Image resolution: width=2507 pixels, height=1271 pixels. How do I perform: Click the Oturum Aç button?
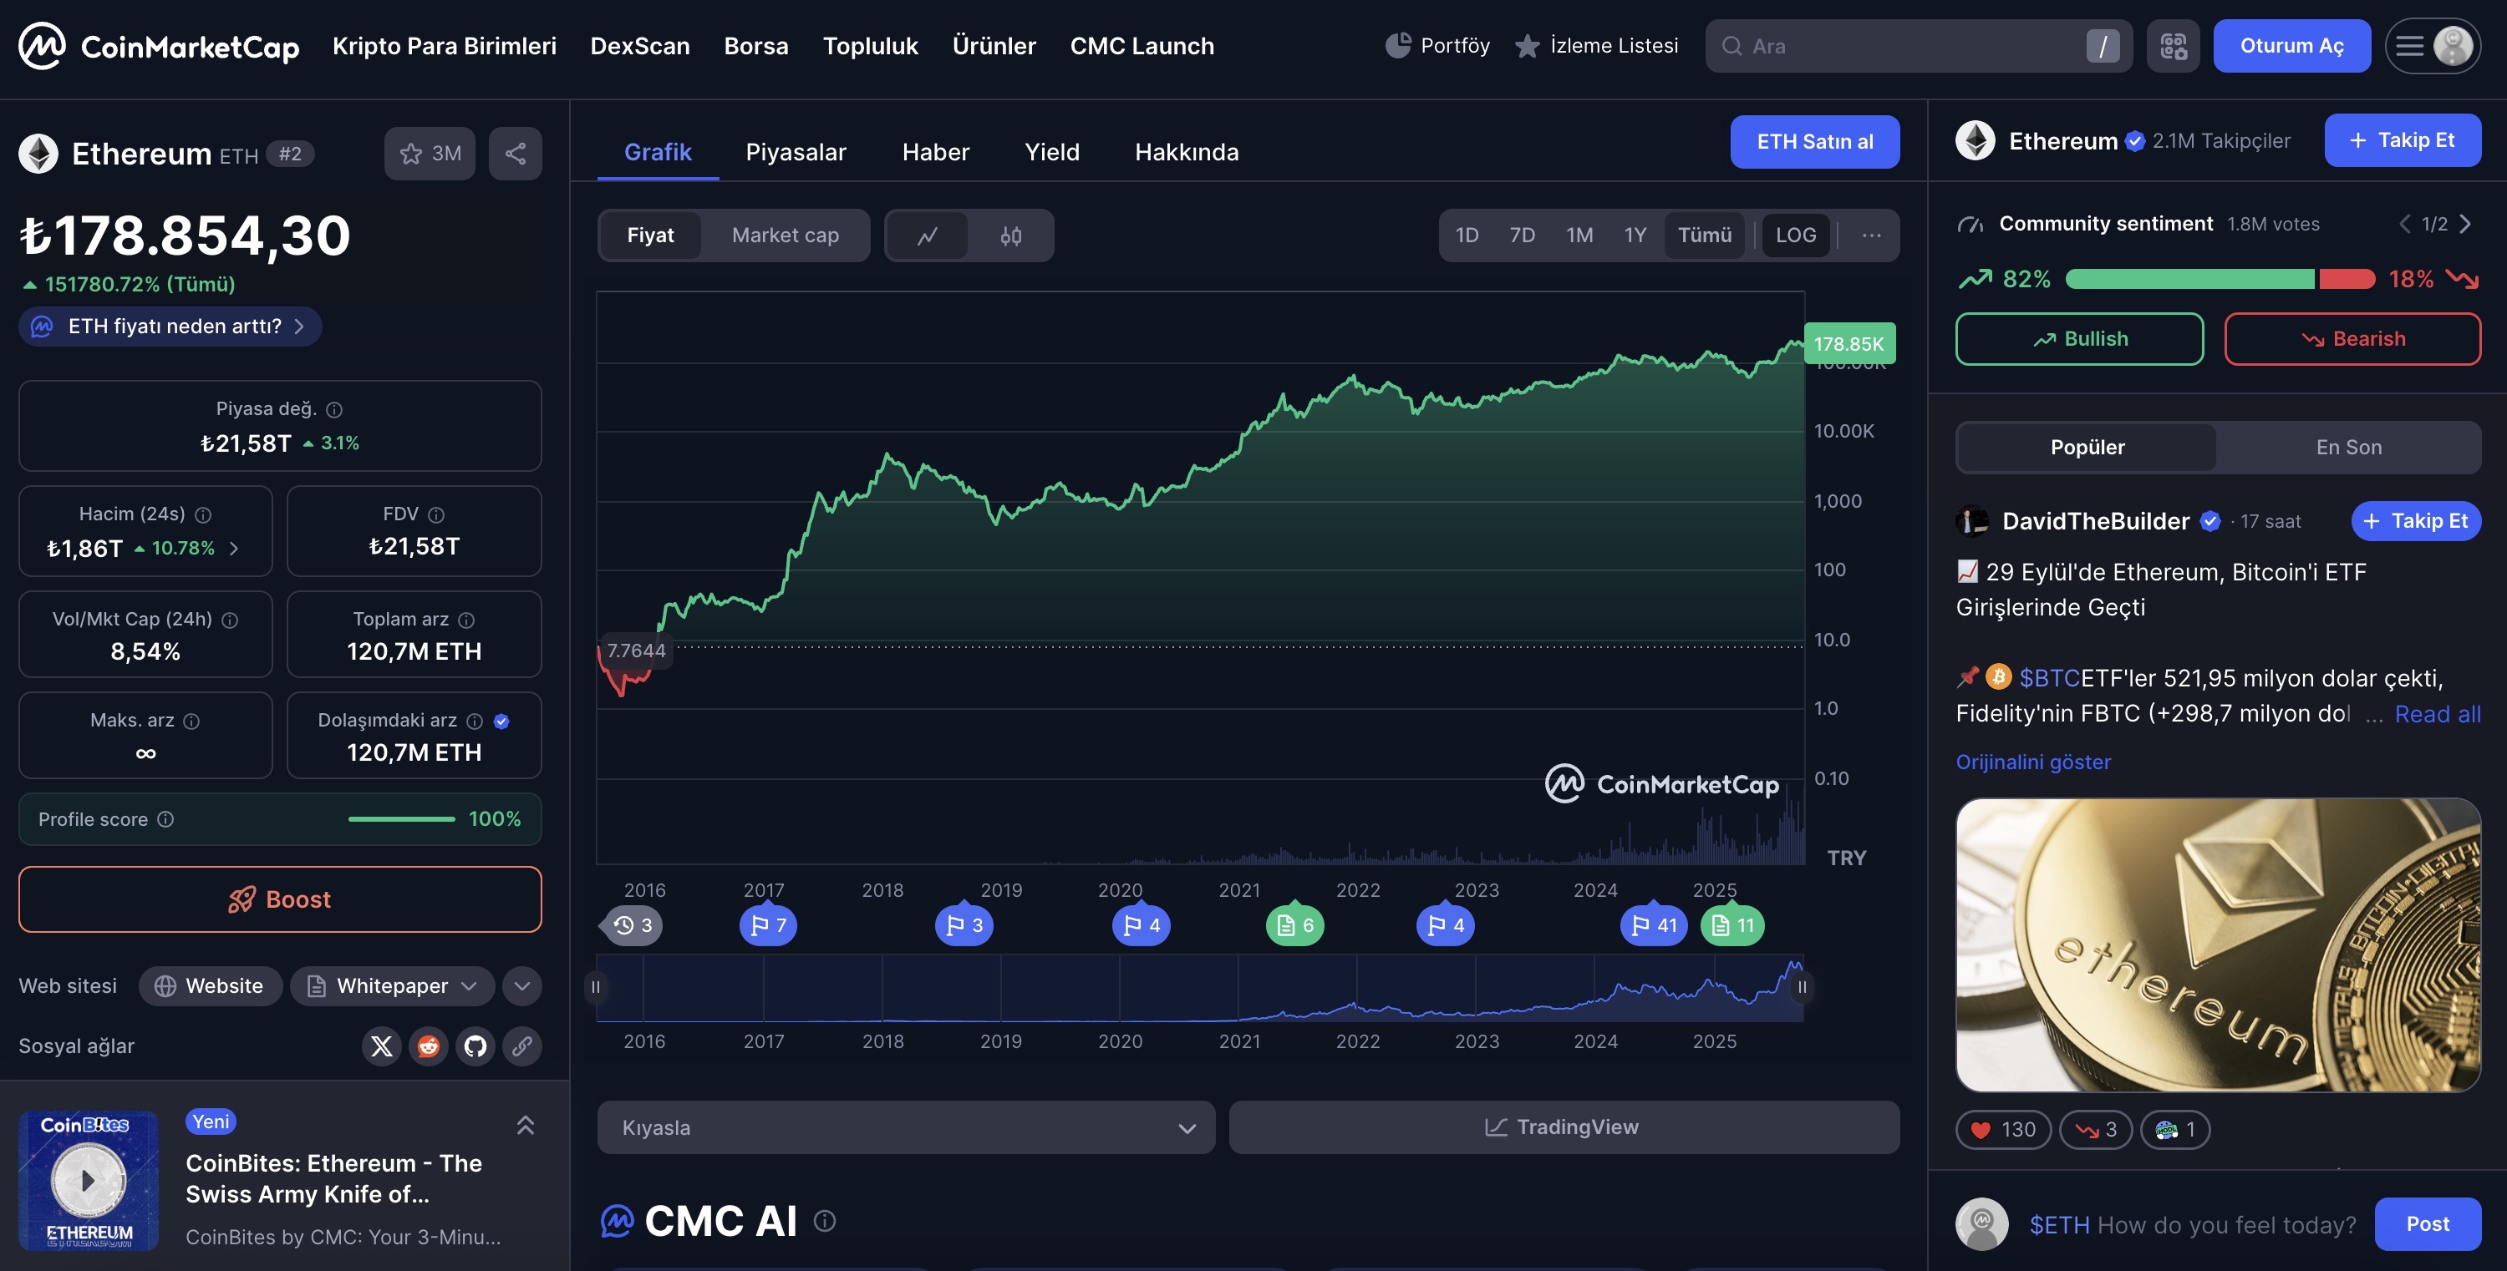[x=2292, y=46]
